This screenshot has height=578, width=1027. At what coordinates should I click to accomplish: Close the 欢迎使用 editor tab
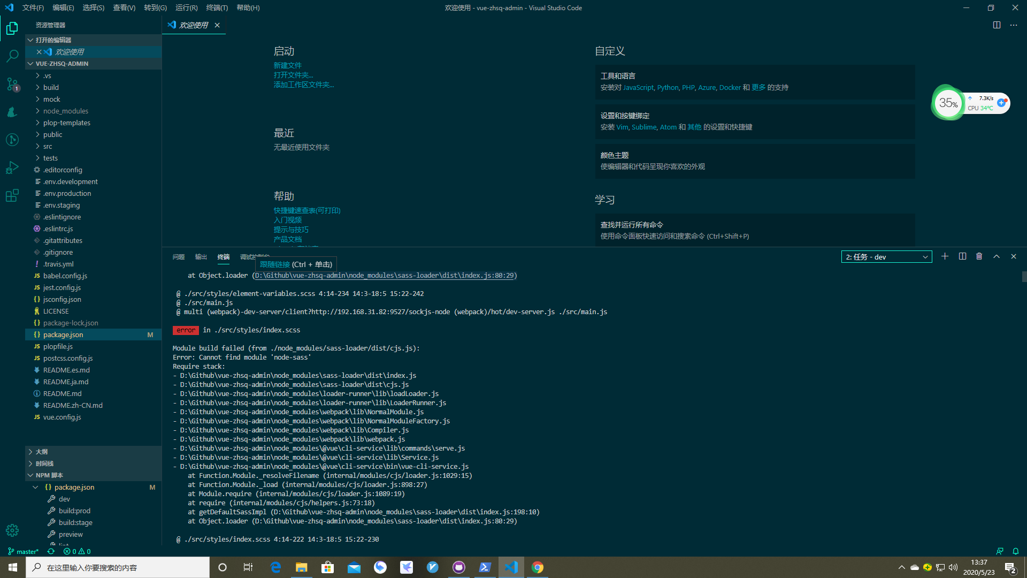[x=217, y=25]
